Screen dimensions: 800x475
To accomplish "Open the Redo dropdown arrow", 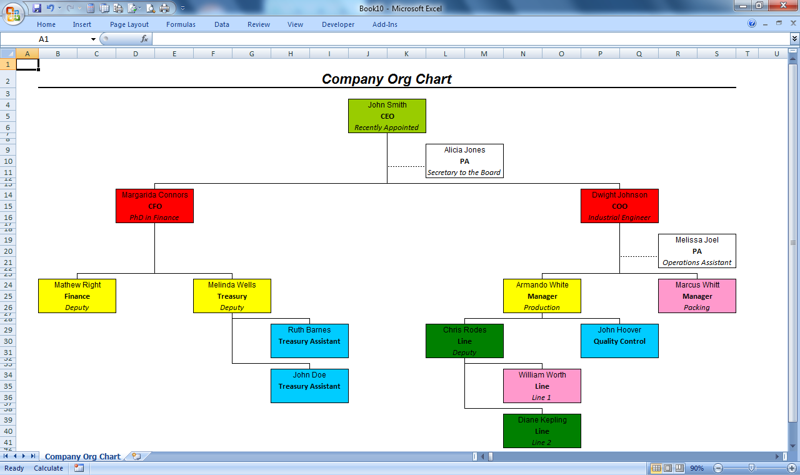I will click(79, 8).
